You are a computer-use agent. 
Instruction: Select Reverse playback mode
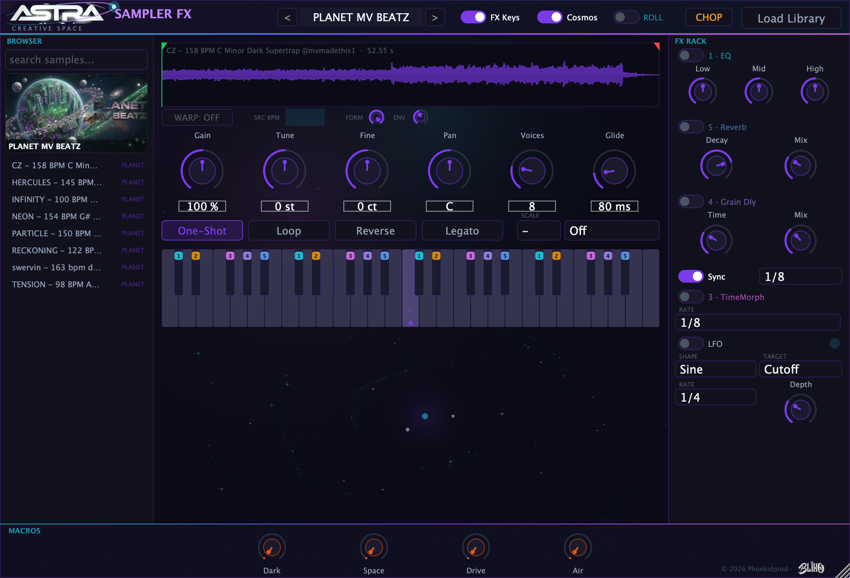pyautogui.click(x=376, y=230)
